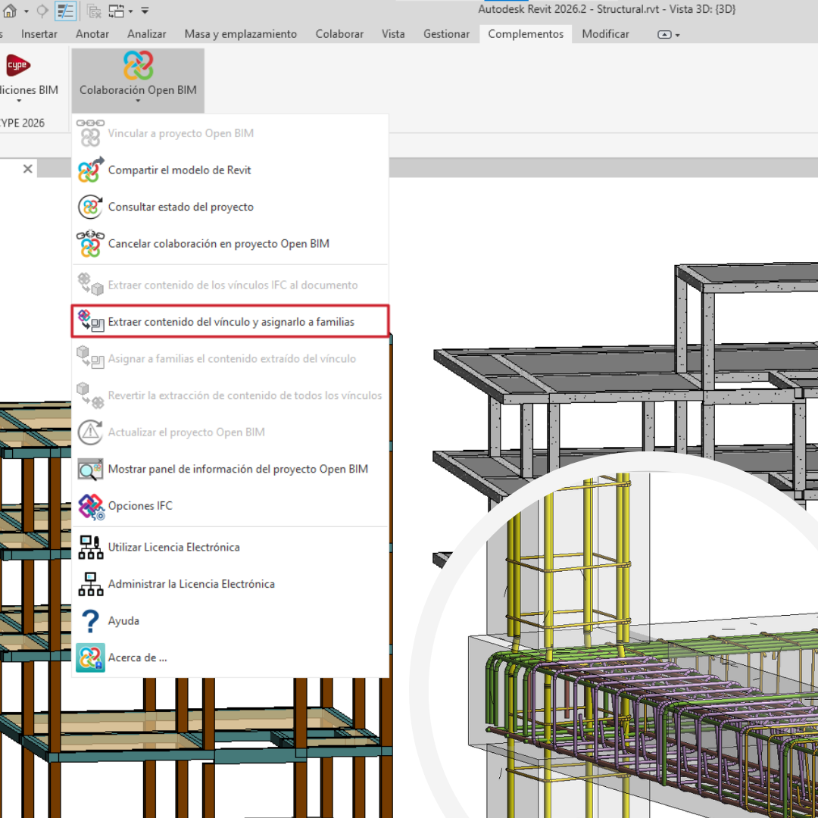
Task: Click the Acerca de icon
Action: coord(90,657)
